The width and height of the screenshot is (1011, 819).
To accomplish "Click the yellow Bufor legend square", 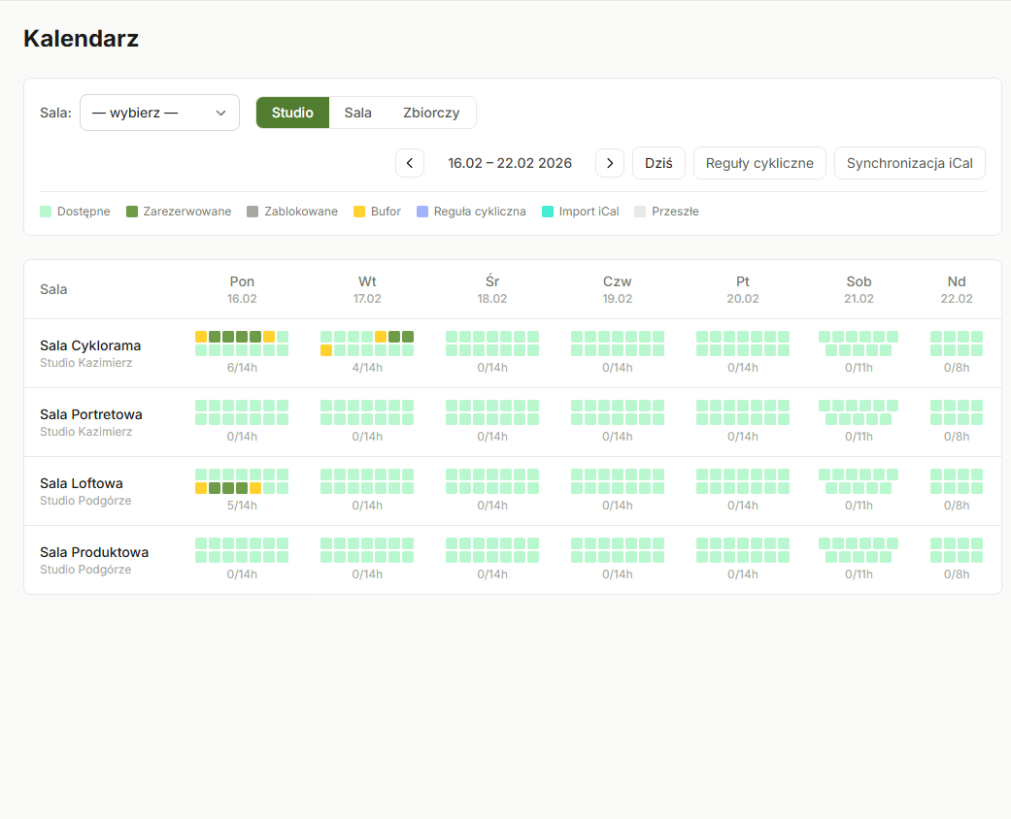I will 356,211.
